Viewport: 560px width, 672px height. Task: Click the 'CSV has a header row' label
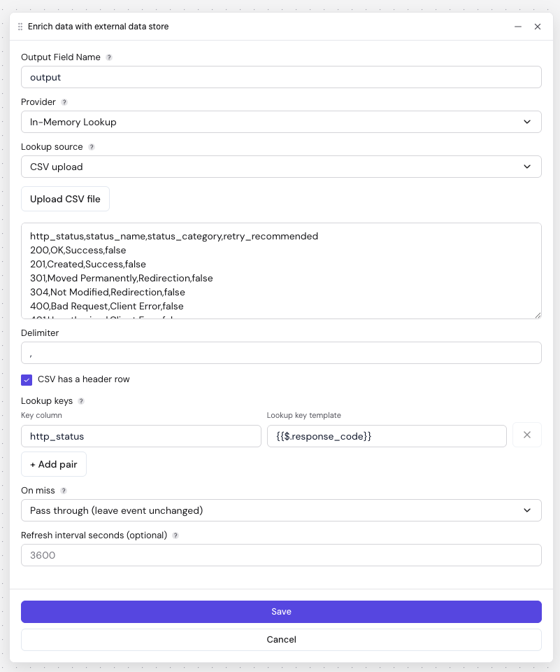[83, 379]
